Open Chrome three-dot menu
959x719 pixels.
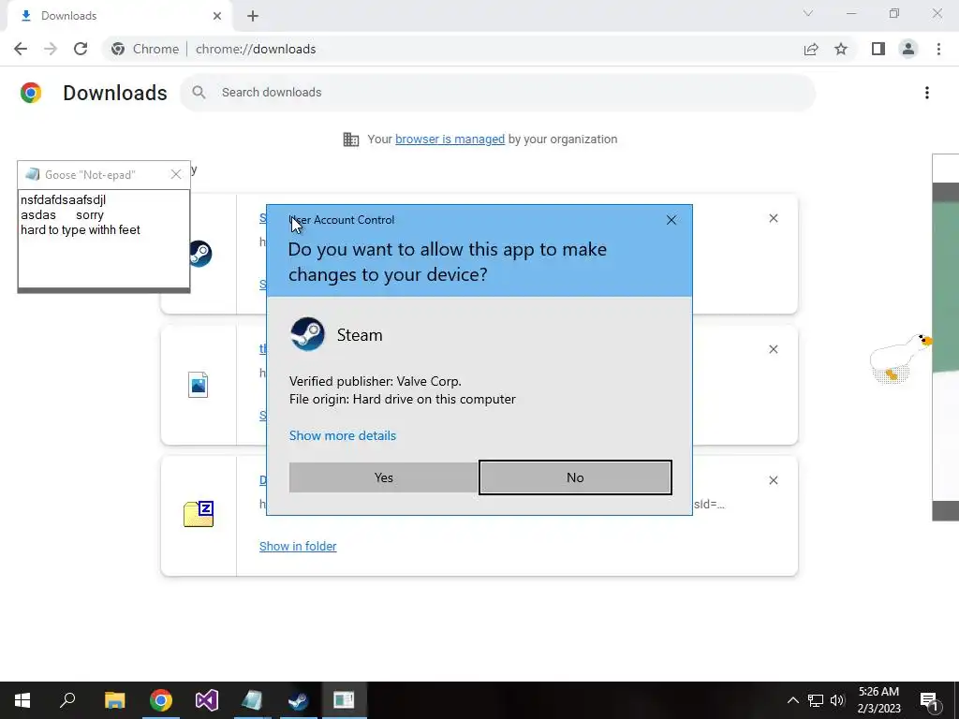coord(938,49)
